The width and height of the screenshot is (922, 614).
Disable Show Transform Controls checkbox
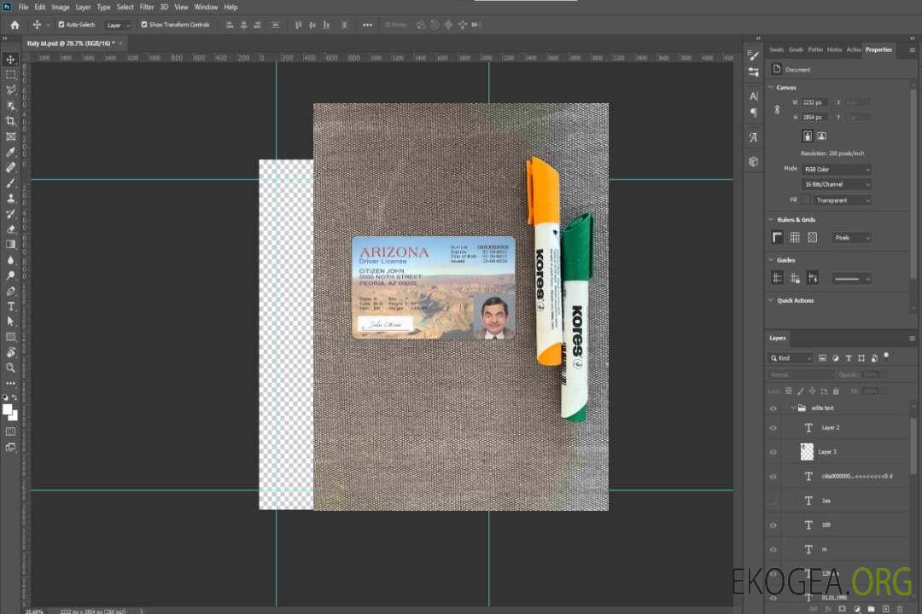[143, 25]
